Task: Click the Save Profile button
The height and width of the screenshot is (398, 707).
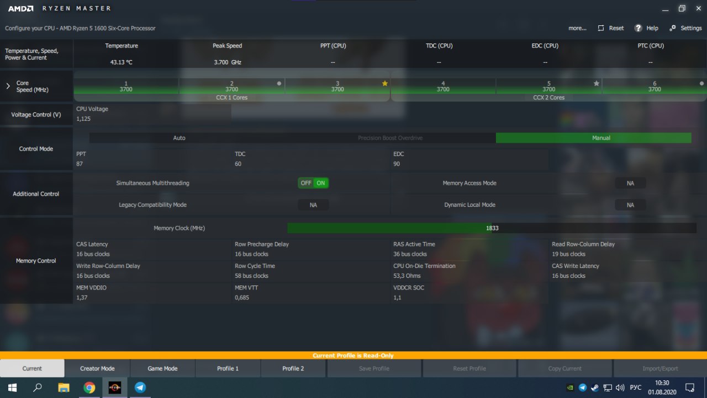Action: tap(374, 368)
